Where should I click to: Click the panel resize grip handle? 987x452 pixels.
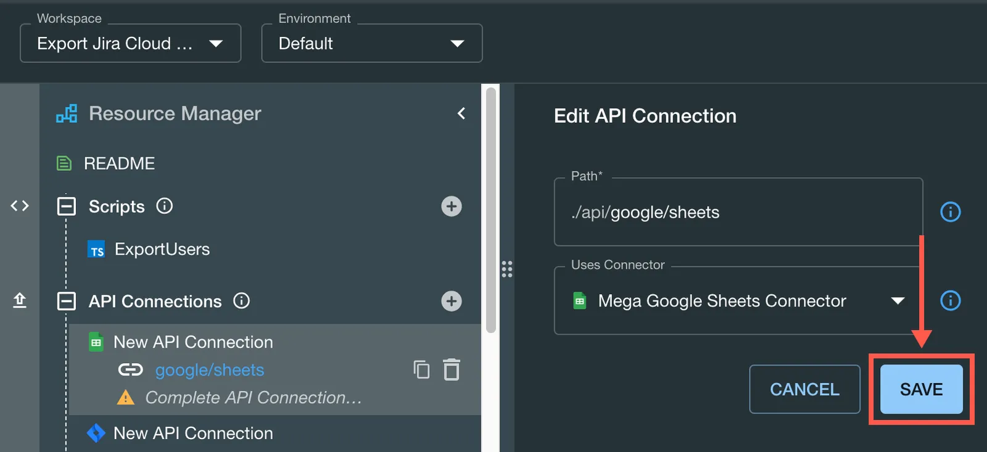point(507,269)
